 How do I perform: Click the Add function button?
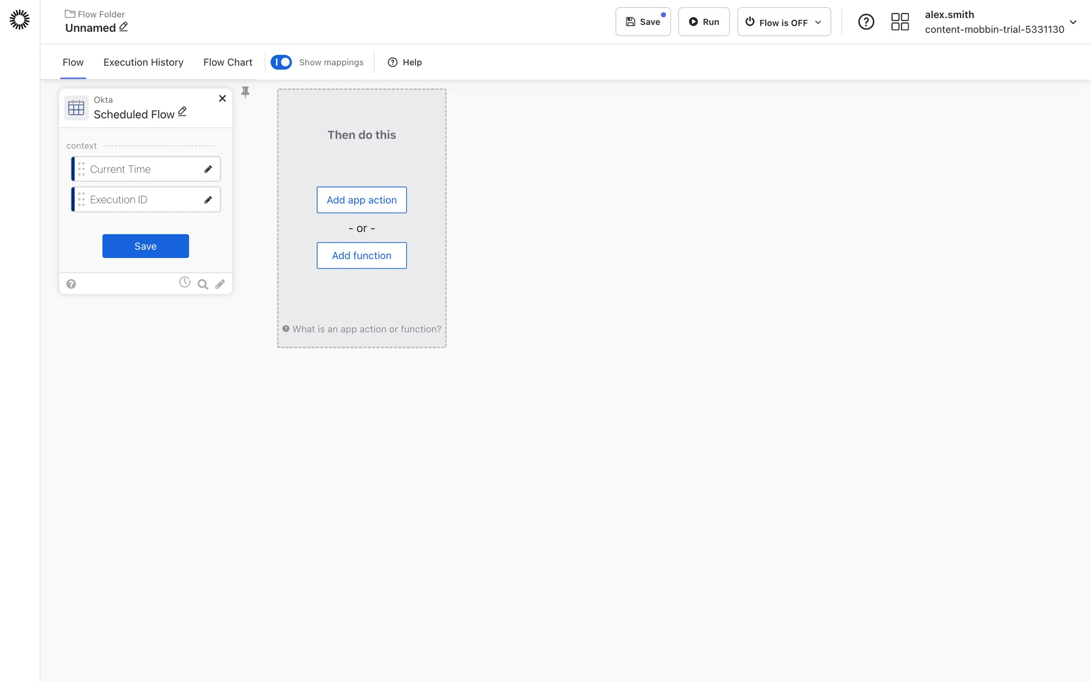361,256
